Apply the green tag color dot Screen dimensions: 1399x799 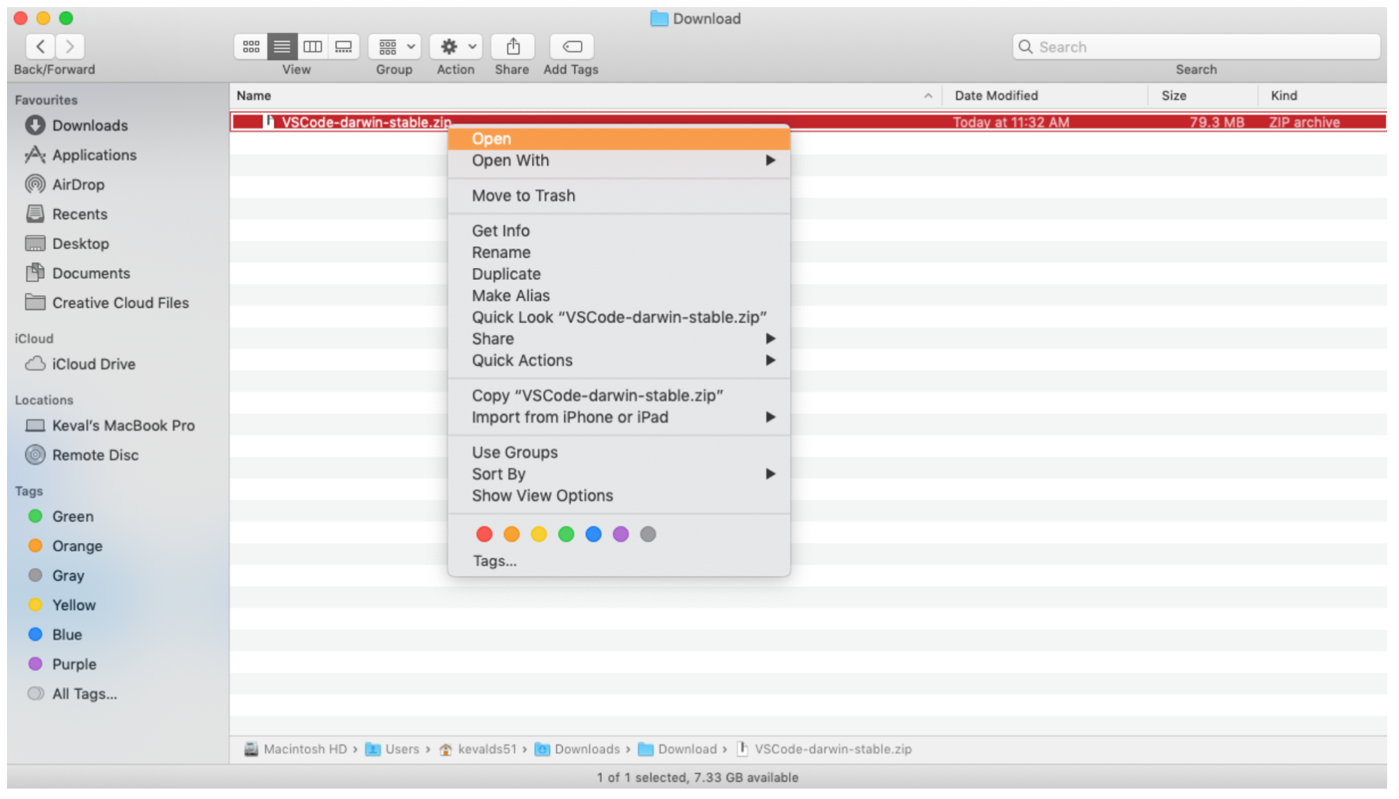[x=566, y=535]
